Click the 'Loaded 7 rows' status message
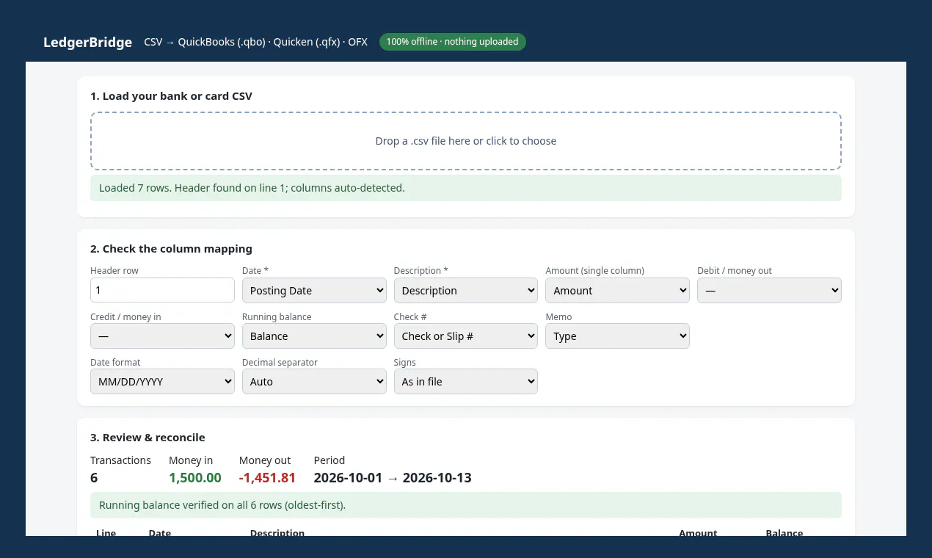 tap(466, 188)
